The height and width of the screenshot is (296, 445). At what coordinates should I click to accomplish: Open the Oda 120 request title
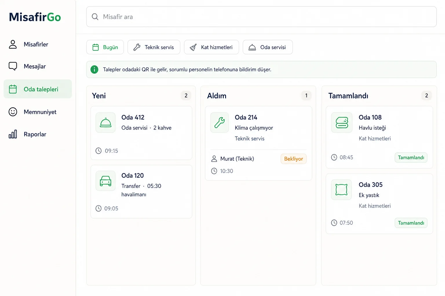[133, 175]
